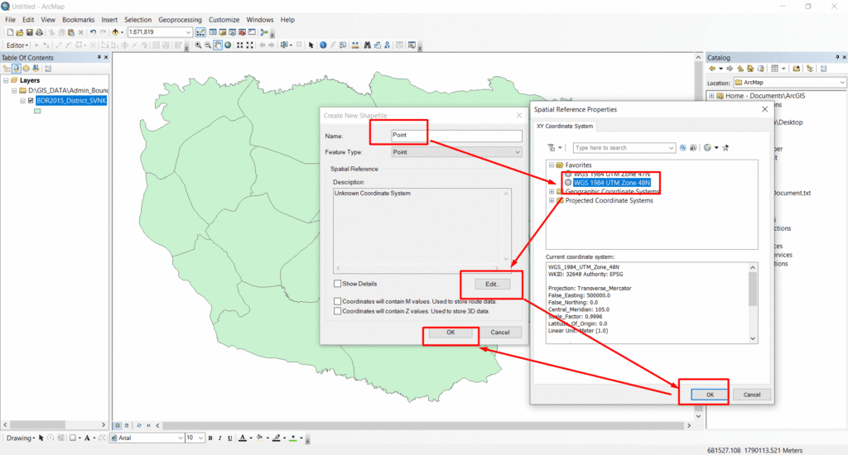Click List By Drawing Order icon
The height and width of the screenshot is (455, 848).
tap(7, 69)
